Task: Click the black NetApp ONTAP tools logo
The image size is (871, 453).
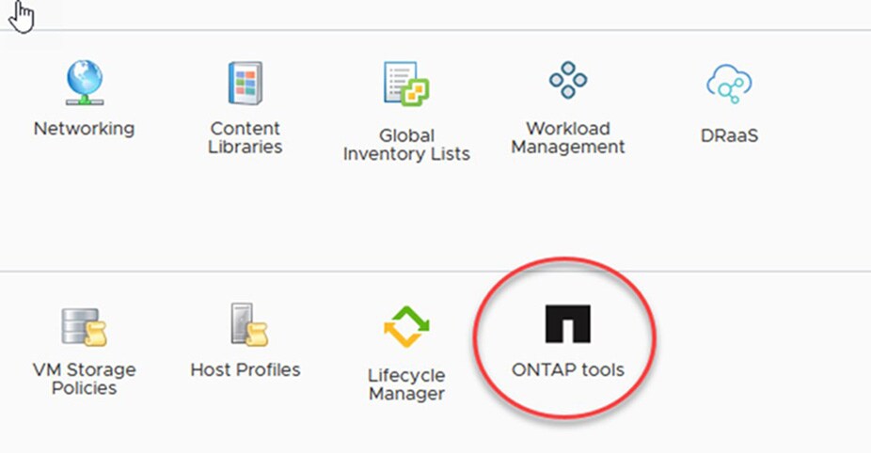Action: point(567,324)
